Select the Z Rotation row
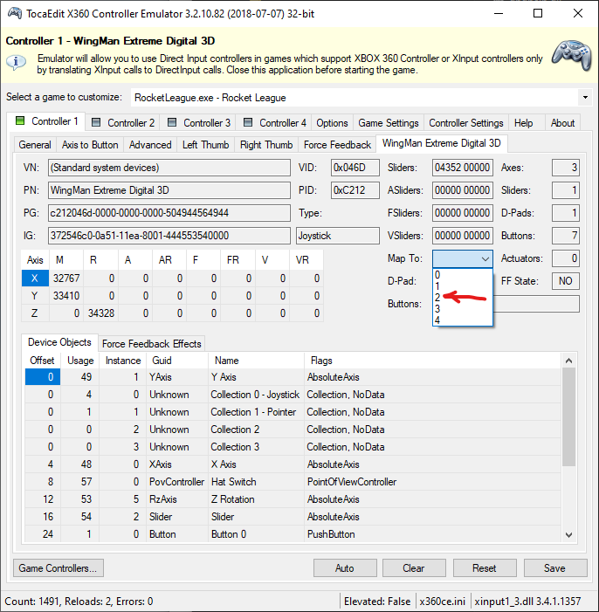 pyautogui.click(x=293, y=499)
